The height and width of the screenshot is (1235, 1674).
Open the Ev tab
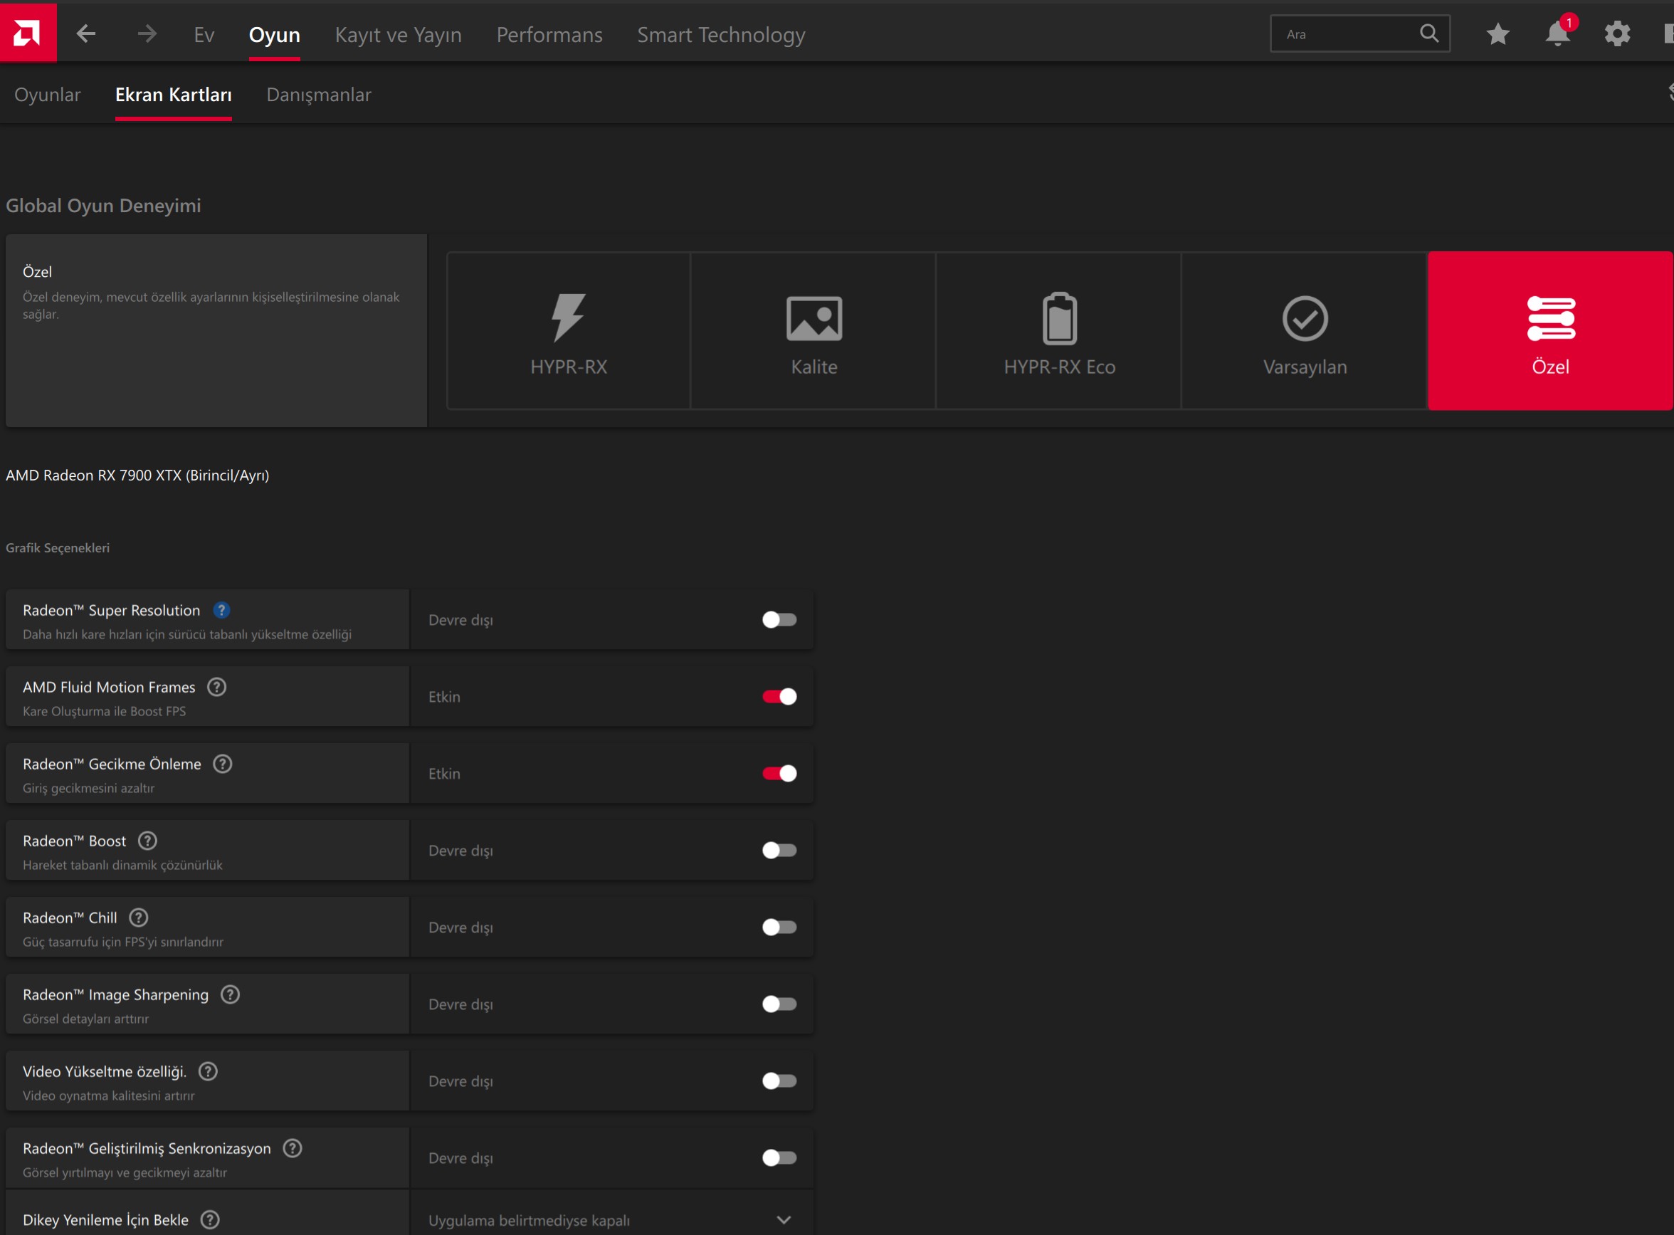point(204,34)
